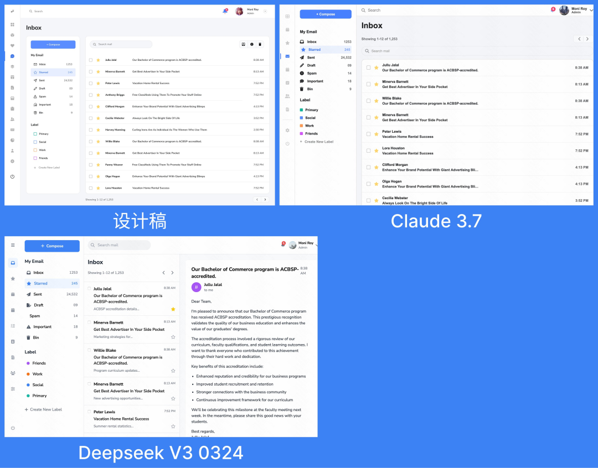
Task: Click grid icon atop Claude 3.7 sidebar
Action: (x=287, y=16)
